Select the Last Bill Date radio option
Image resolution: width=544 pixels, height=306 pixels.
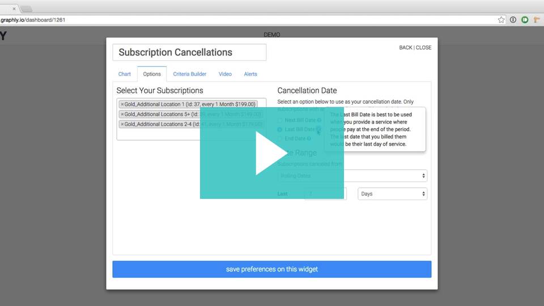tap(279, 129)
